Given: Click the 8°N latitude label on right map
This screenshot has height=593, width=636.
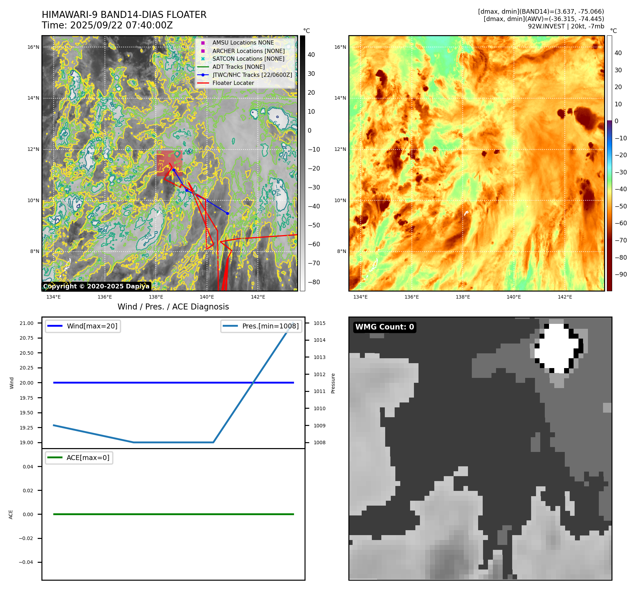Looking at the screenshot, I should point(341,251).
